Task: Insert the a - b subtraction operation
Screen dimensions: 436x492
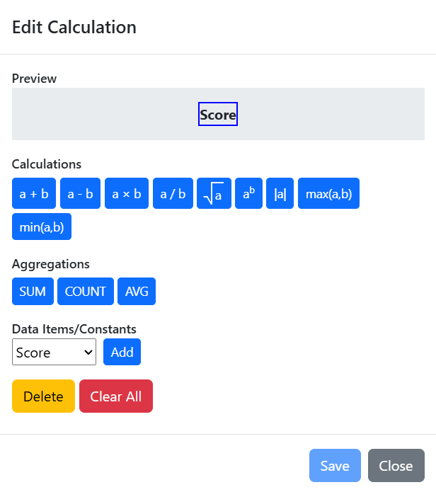Action: [x=80, y=193]
